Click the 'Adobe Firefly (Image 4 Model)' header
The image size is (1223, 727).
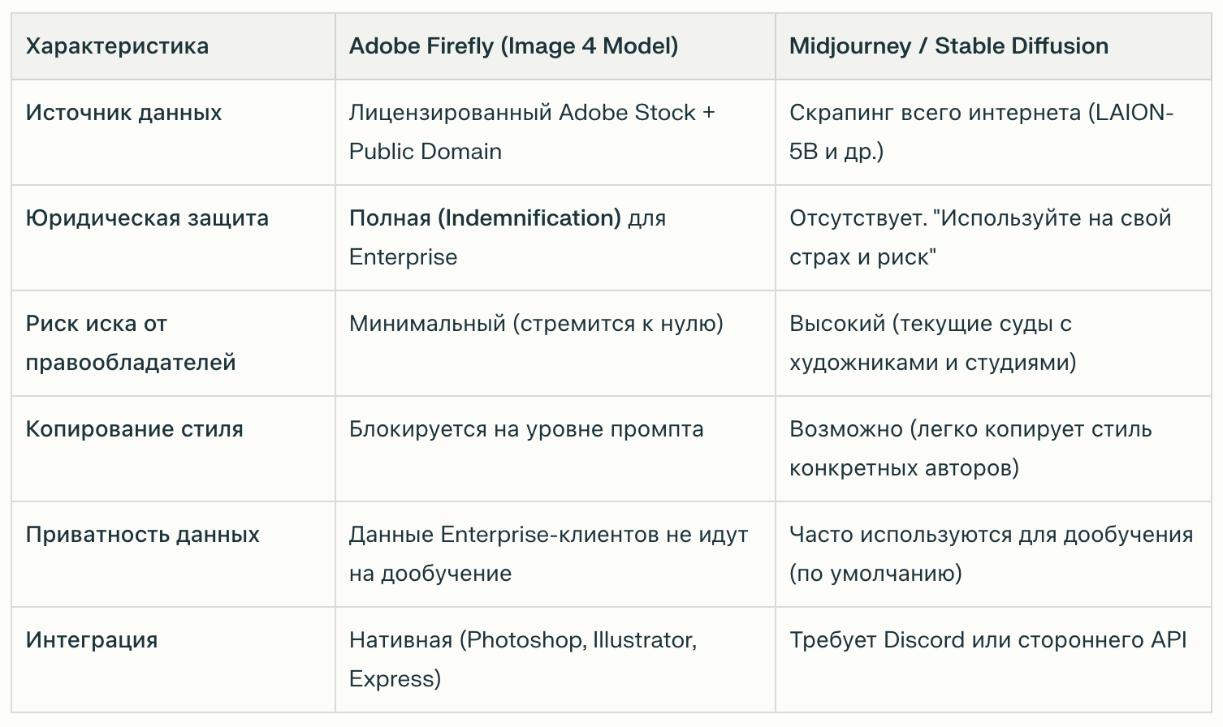pos(513,46)
